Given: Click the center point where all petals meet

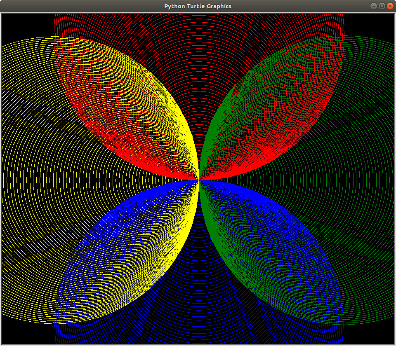Looking at the screenshot, I should (198, 180).
